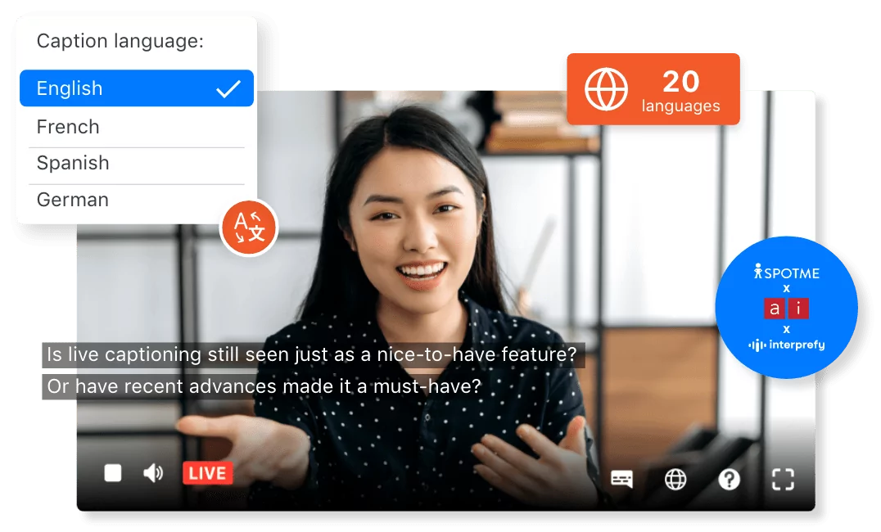
Task: Click the red 'ai' logo
Action: point(786,309)
